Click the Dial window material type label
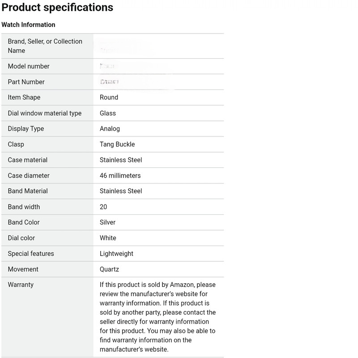This screenshot has width=358, height=358. coord(45,113)
